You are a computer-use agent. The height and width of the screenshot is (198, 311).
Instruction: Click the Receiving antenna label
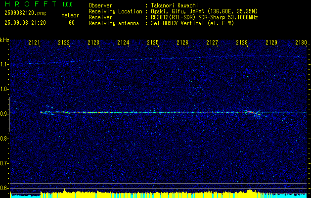click(114, 23)
